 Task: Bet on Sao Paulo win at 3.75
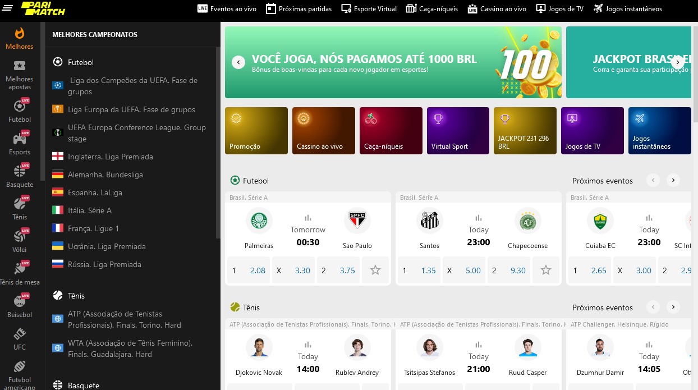[x=338, y=270]
